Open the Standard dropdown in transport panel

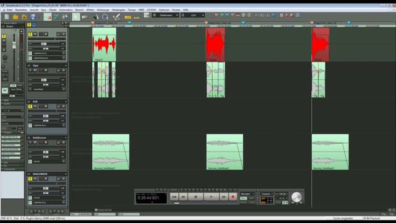coord(247,194)
